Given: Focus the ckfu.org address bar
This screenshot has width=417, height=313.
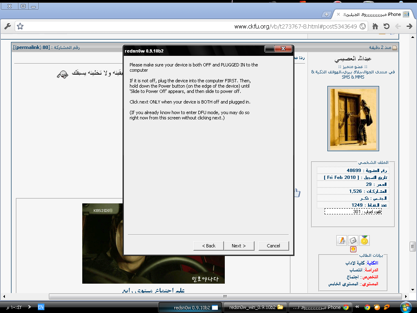Looking at the screenshot, I should 191,26.
